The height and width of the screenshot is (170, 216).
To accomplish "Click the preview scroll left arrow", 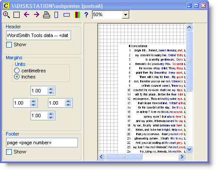I will pyautogui.click(x=101, y=156).
